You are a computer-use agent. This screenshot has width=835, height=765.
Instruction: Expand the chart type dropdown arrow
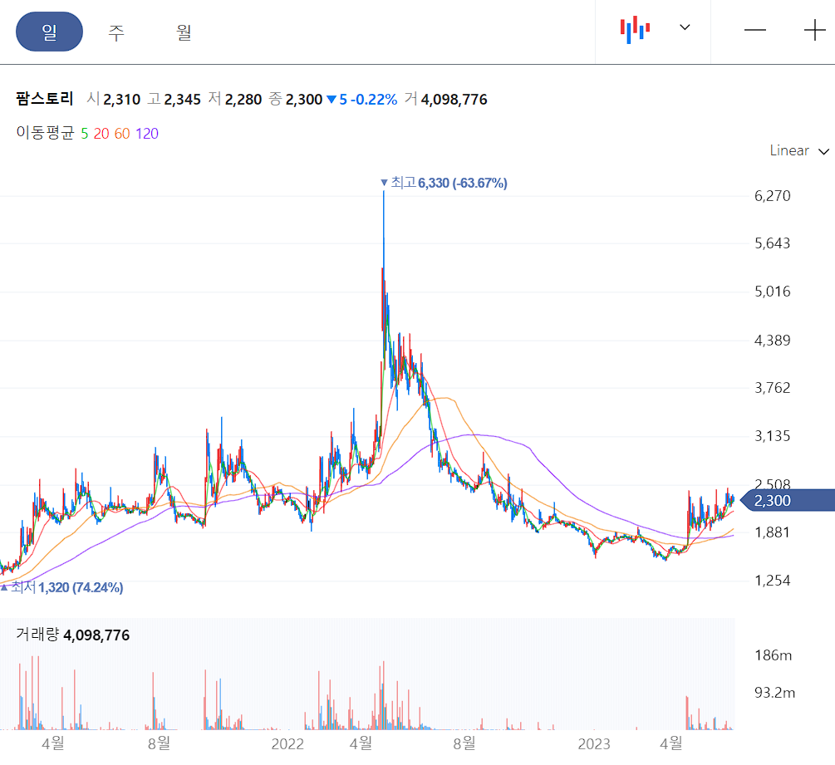[685, 27]
